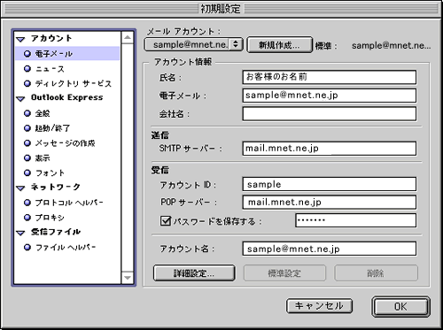Click the sidebar scroll down arrow
Viewport: 443px width, 330px height.
point(128,278)
